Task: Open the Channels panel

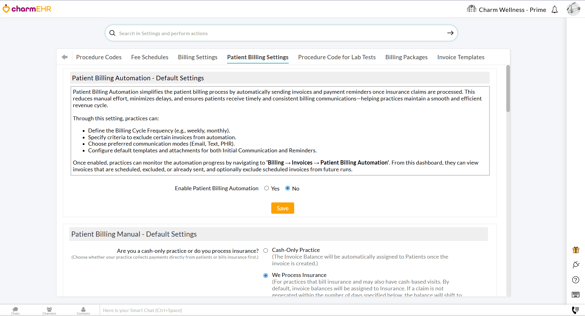Action: [49, 310]
